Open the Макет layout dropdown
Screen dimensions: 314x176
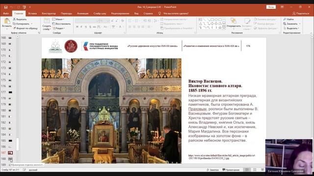[x=58, y=19]
